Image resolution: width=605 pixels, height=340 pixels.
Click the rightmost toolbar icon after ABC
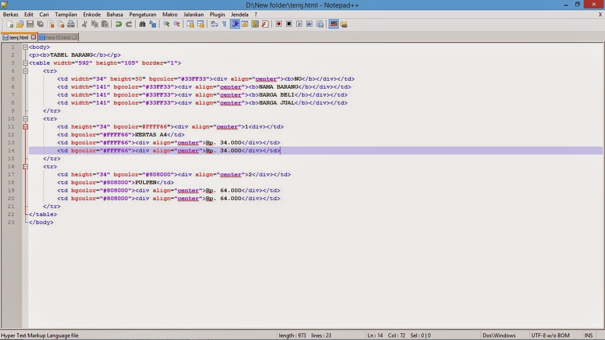point(344,24)
